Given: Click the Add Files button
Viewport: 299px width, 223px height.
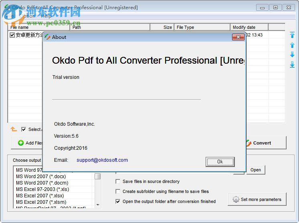Looking at the screenshot, I should point(27,143).
